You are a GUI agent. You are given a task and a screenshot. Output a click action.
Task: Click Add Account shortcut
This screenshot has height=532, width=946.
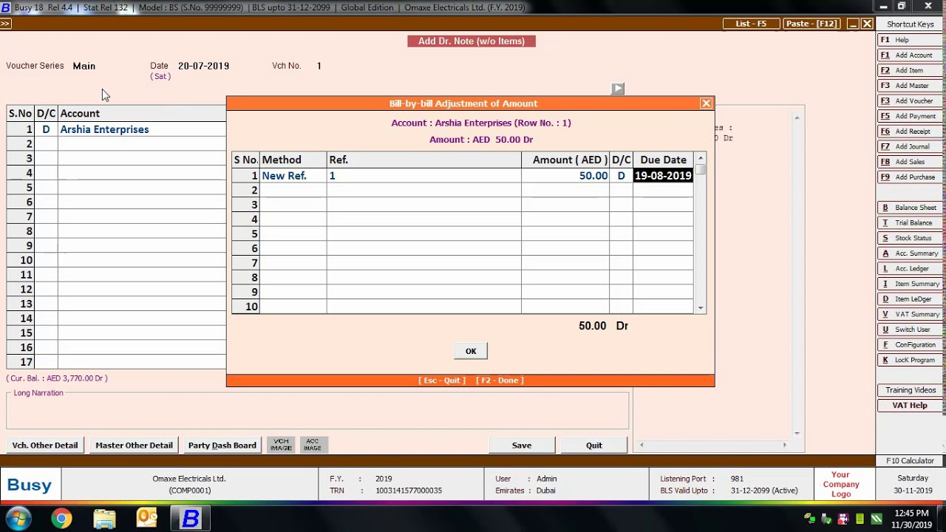[x=910, y=55]
